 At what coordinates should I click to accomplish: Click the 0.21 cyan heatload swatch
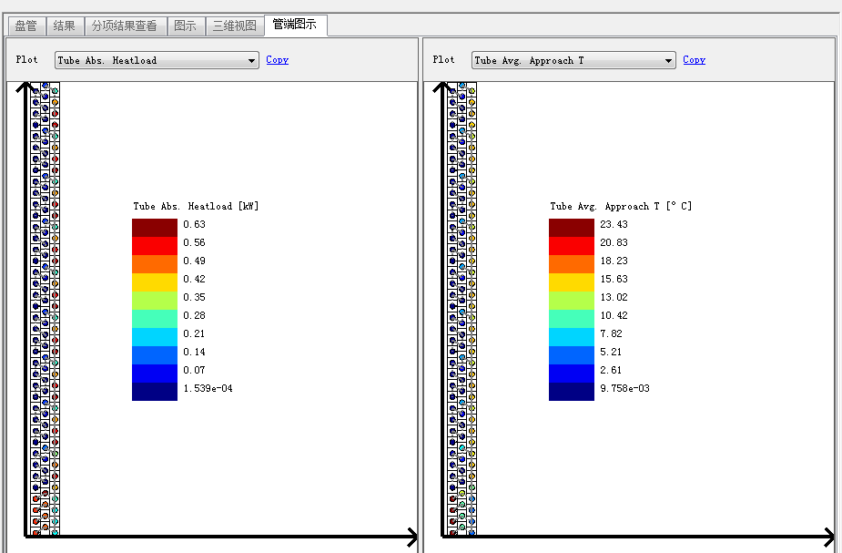click(155, 337)
